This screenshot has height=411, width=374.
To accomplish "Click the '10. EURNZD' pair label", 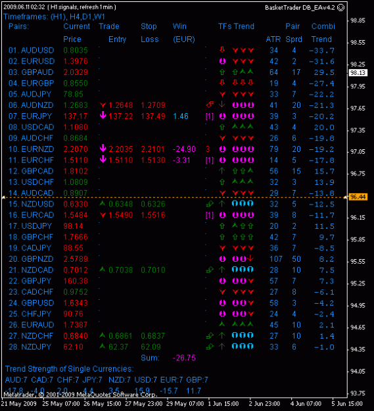I will click(x=31, y=149).
